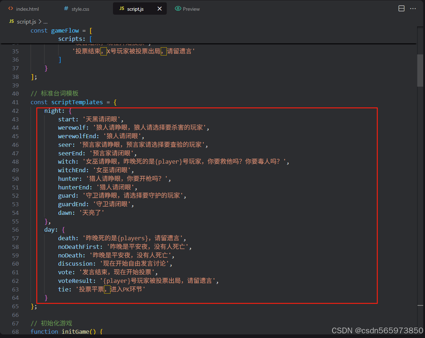Screen dimensions: 425x338
Task: Click the 'hunterEnd:' key on line 51
Action: (75, 187)
